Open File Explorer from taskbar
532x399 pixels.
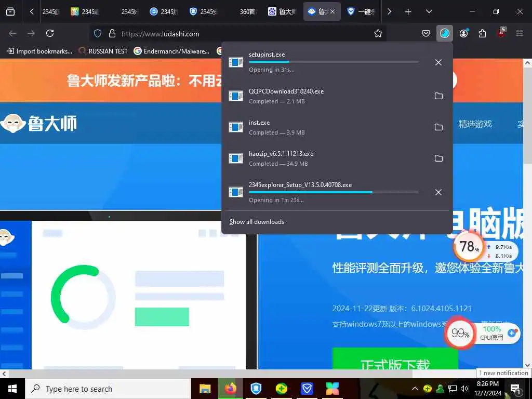(205, 389)
